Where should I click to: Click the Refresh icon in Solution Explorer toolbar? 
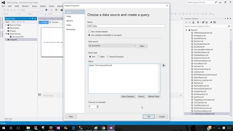tap(198, 23)
